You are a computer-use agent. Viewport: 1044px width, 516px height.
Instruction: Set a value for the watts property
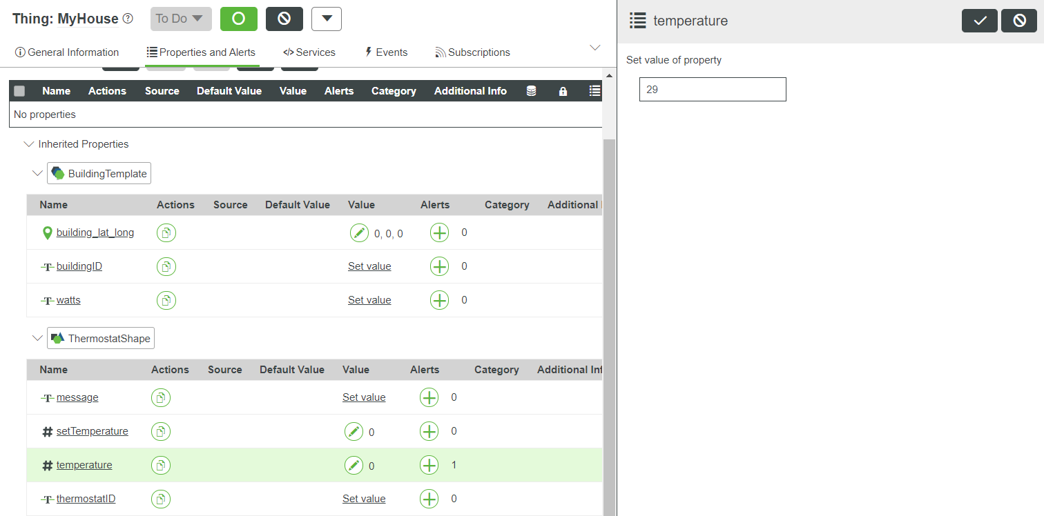(369, 299)
